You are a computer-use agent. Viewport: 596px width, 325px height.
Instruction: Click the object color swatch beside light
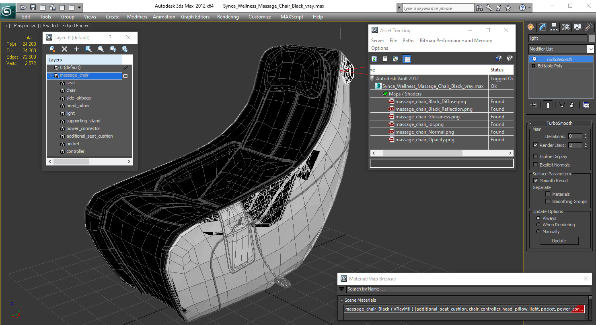592,38
